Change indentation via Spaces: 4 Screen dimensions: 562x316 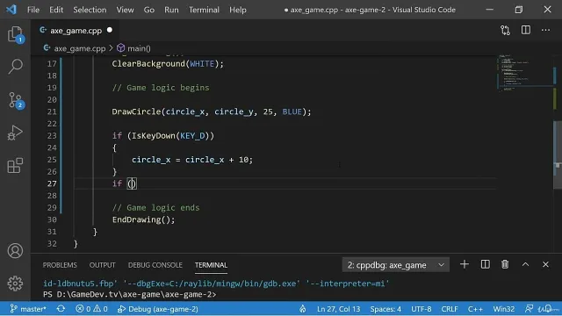385,309
